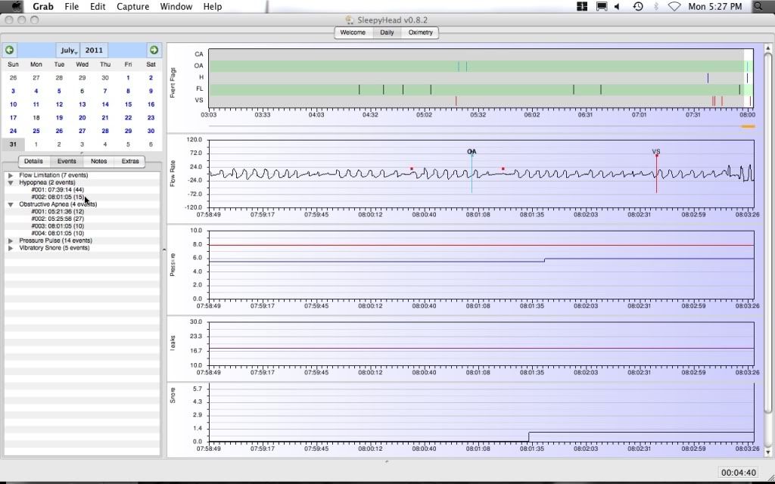Go to the next month in the calendar
Viewport: 775px width, 484px height.
pyautogui.click(x=154, y=50)
